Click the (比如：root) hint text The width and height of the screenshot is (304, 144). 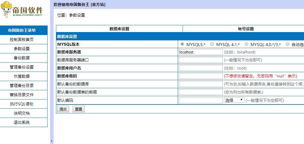pyautogui.click(x=235, y=68)
